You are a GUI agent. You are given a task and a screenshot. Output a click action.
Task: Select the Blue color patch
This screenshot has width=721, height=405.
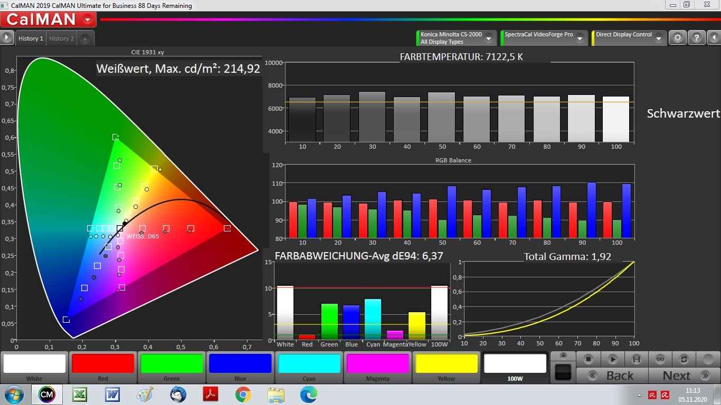tap(240, 367)
